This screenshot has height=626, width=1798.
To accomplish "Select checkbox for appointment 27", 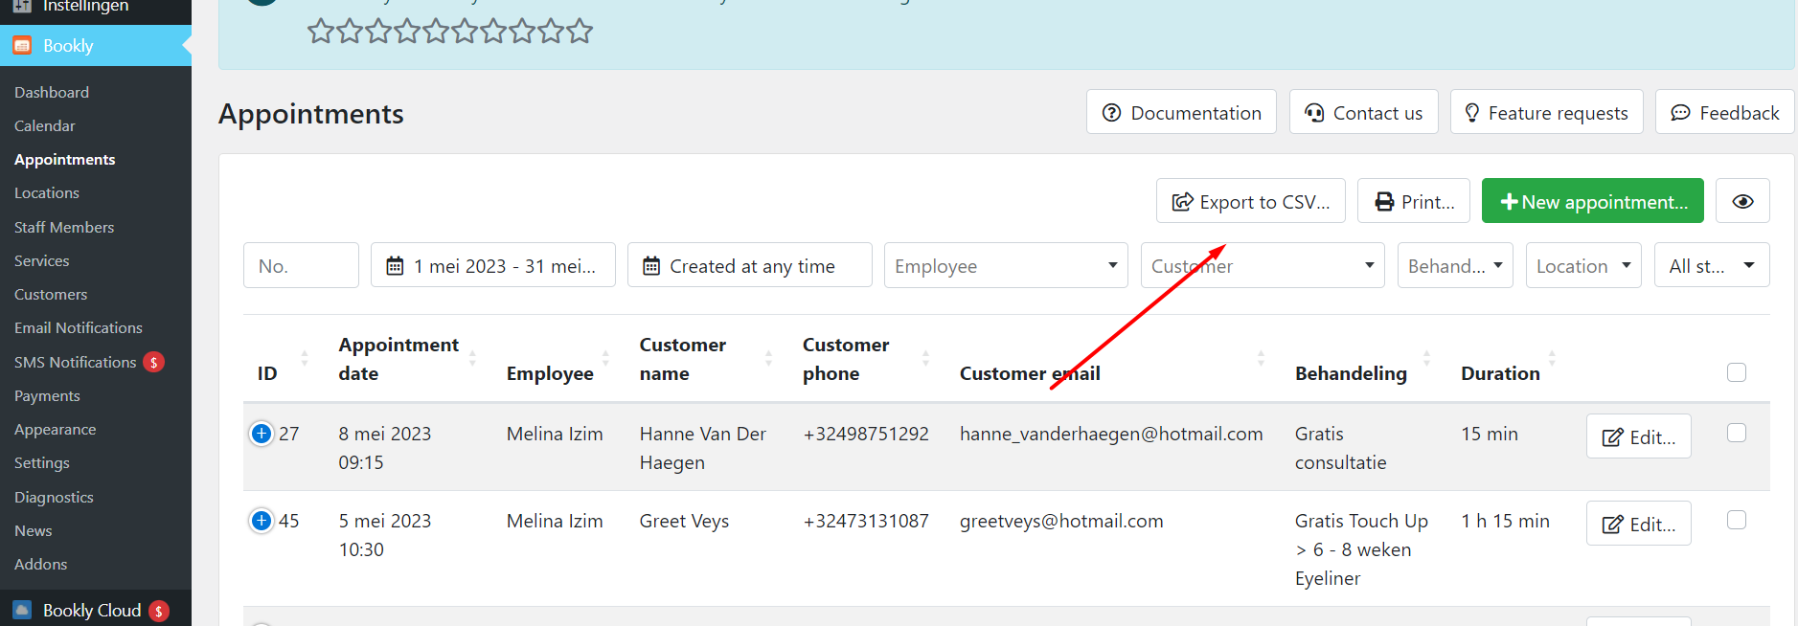I will point(1737,433).
